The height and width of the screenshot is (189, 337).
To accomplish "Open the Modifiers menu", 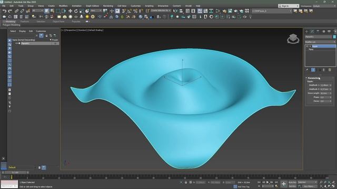I will (63, 6).
